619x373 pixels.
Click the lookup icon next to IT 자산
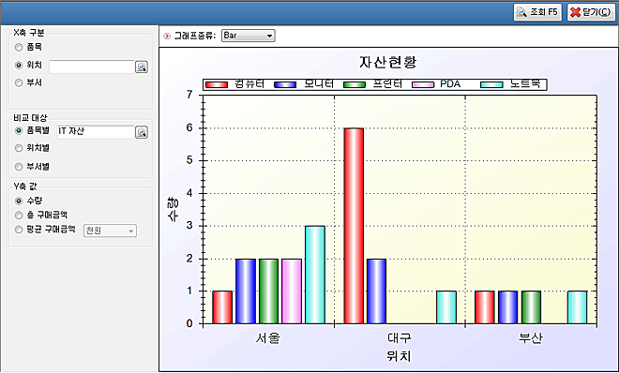[x=142, y=132]
